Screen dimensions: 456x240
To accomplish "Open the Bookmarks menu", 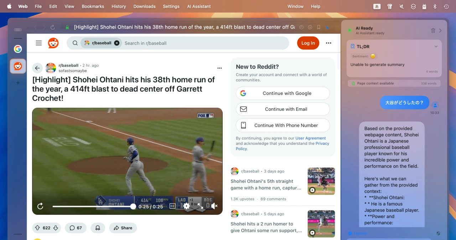I will click(93, 6).
